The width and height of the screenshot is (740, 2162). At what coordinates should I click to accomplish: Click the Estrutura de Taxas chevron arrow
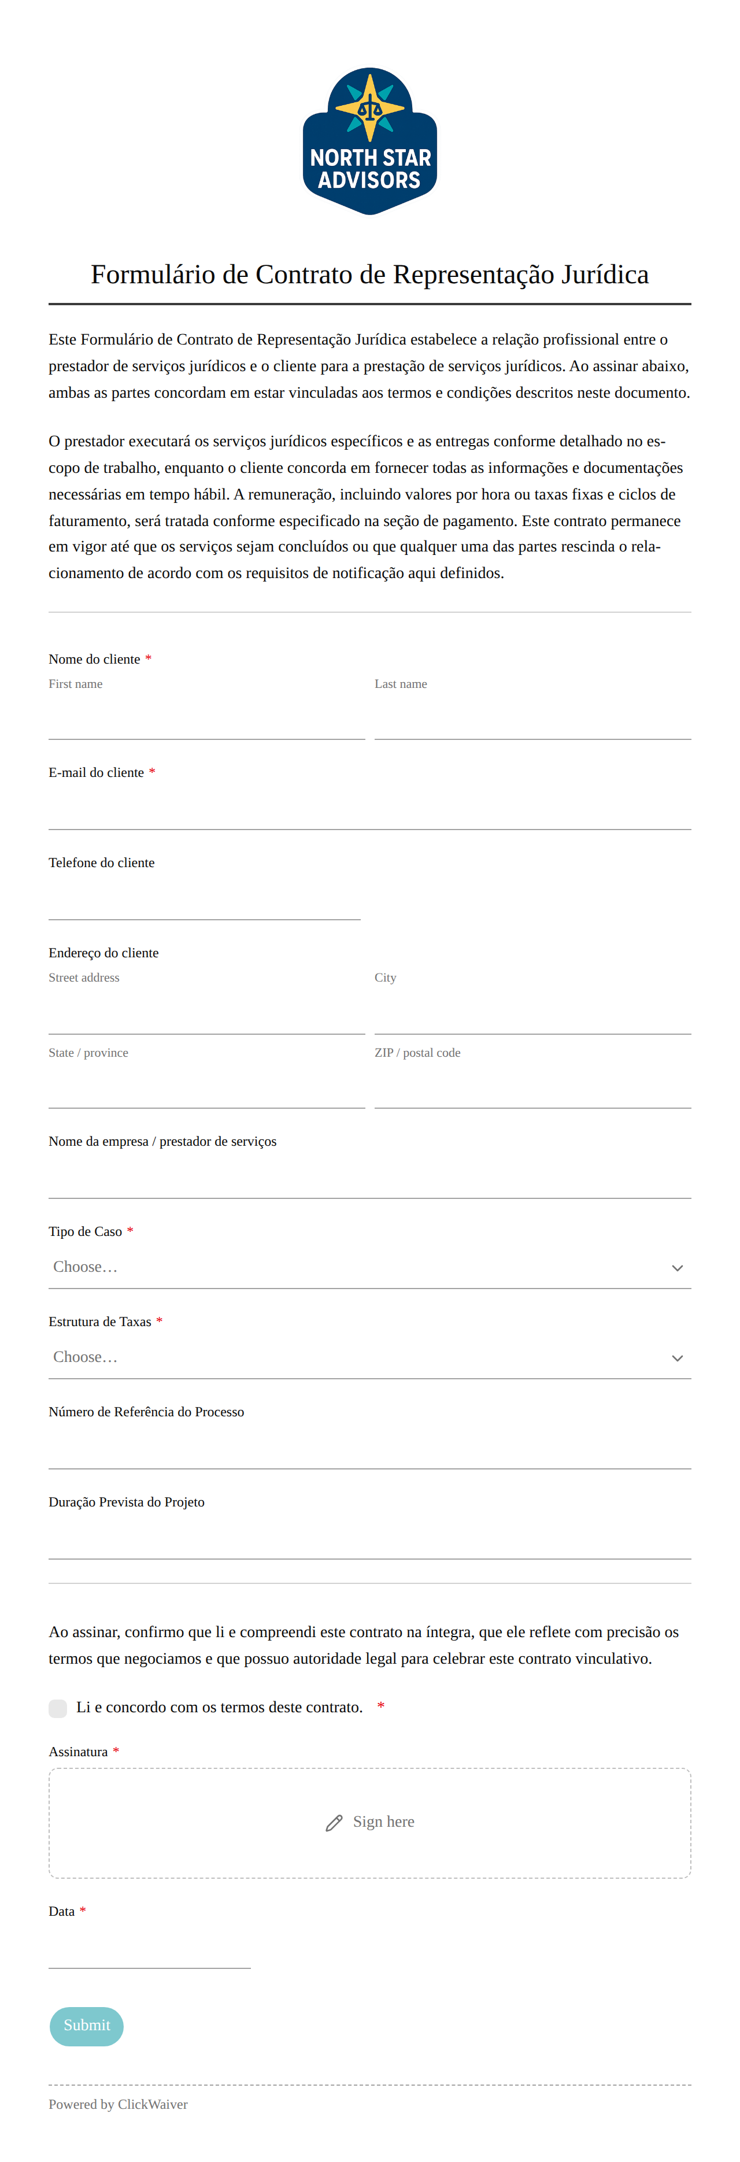pyautogui.click(x=677, y=1357)
